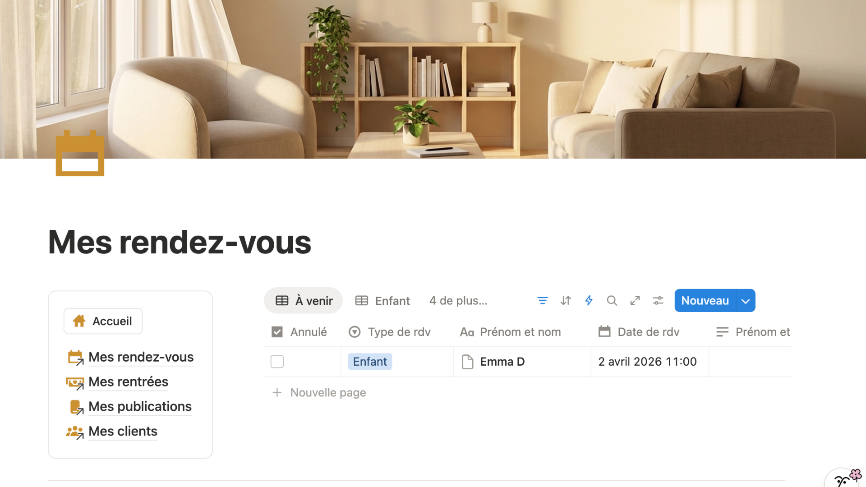The image size is (866, 487).
Task: Go to the Mes clients page link
Action: pos(123,431)
